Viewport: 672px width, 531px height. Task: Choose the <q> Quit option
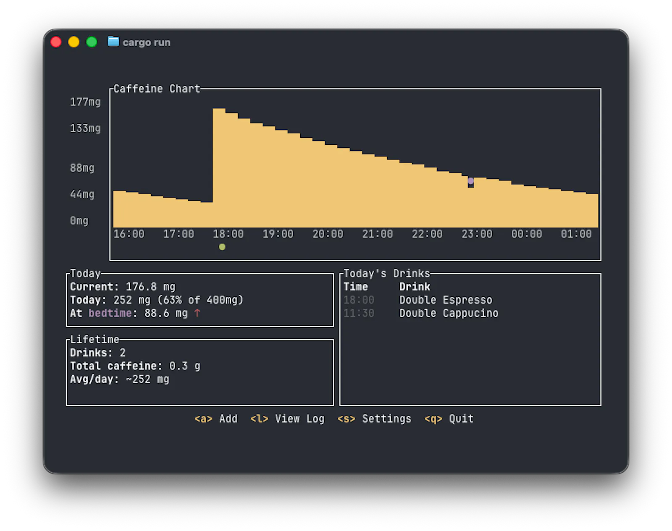point(449,419)
